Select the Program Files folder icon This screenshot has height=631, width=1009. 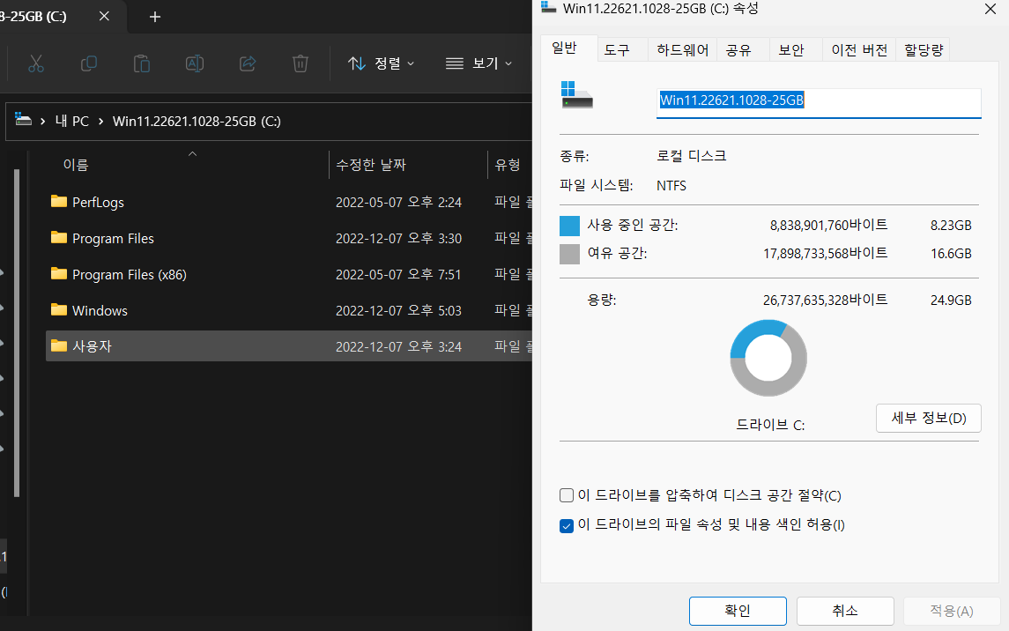(x=58, y=237)
